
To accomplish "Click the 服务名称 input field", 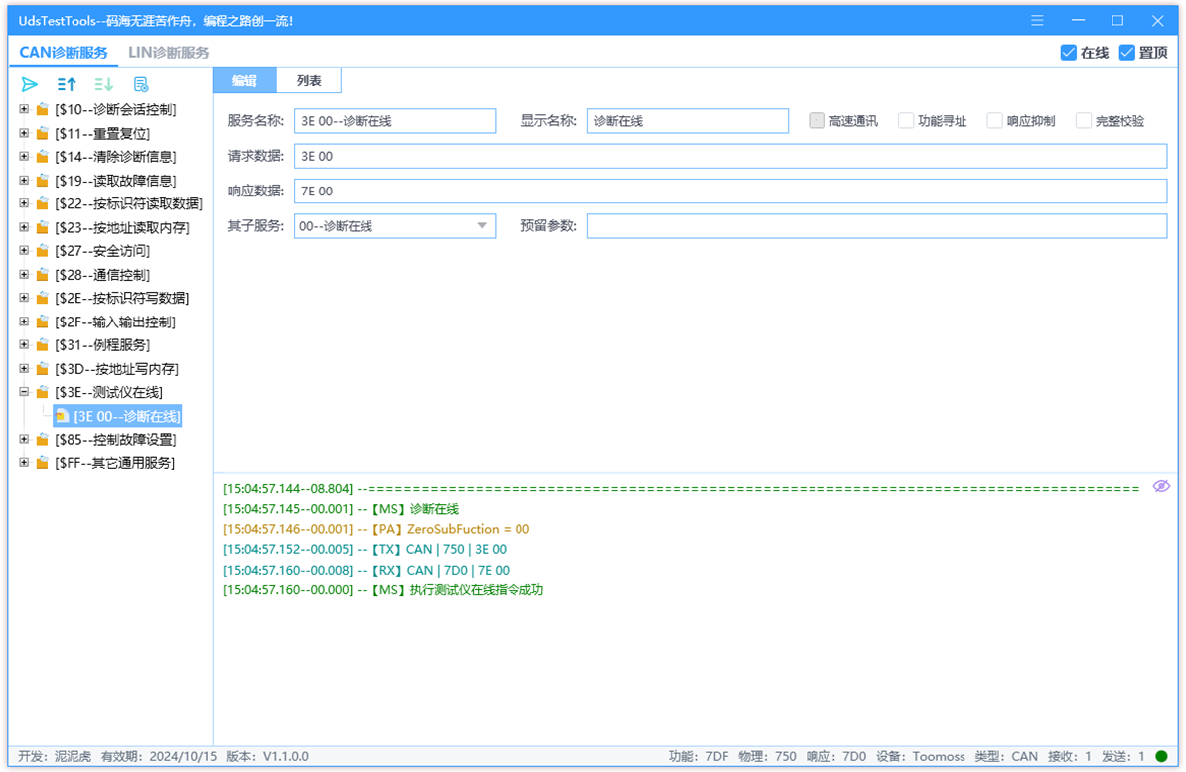I will tap(394, 121).
